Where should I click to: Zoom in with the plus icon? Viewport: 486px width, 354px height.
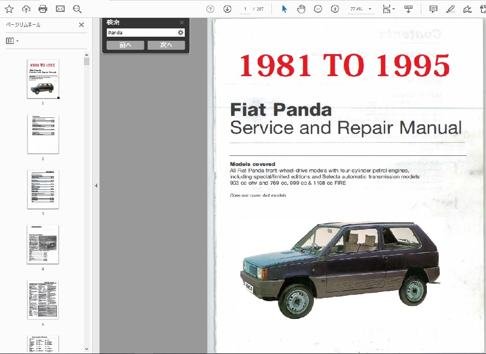coord(335,9)
